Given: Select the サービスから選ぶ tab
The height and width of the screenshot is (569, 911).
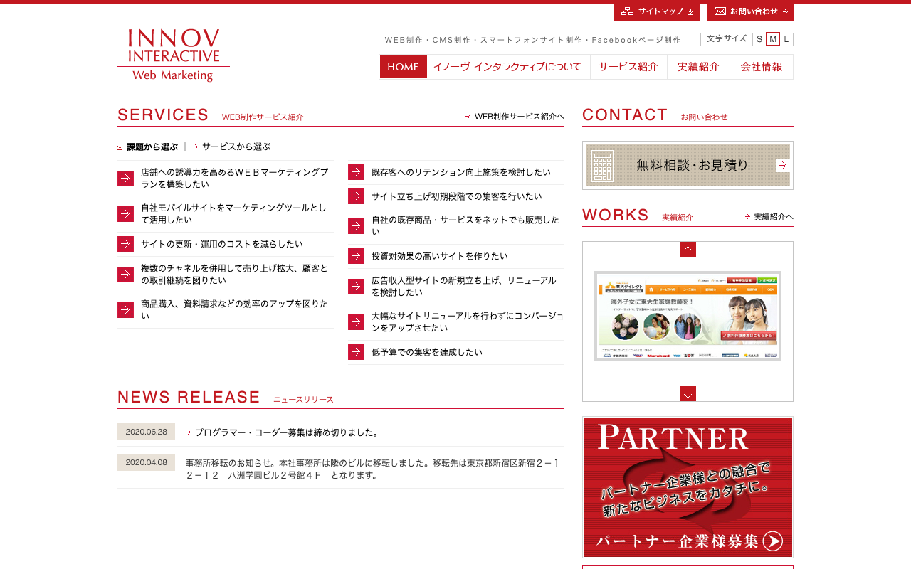Looking at the screenshot, I should 231,147.
